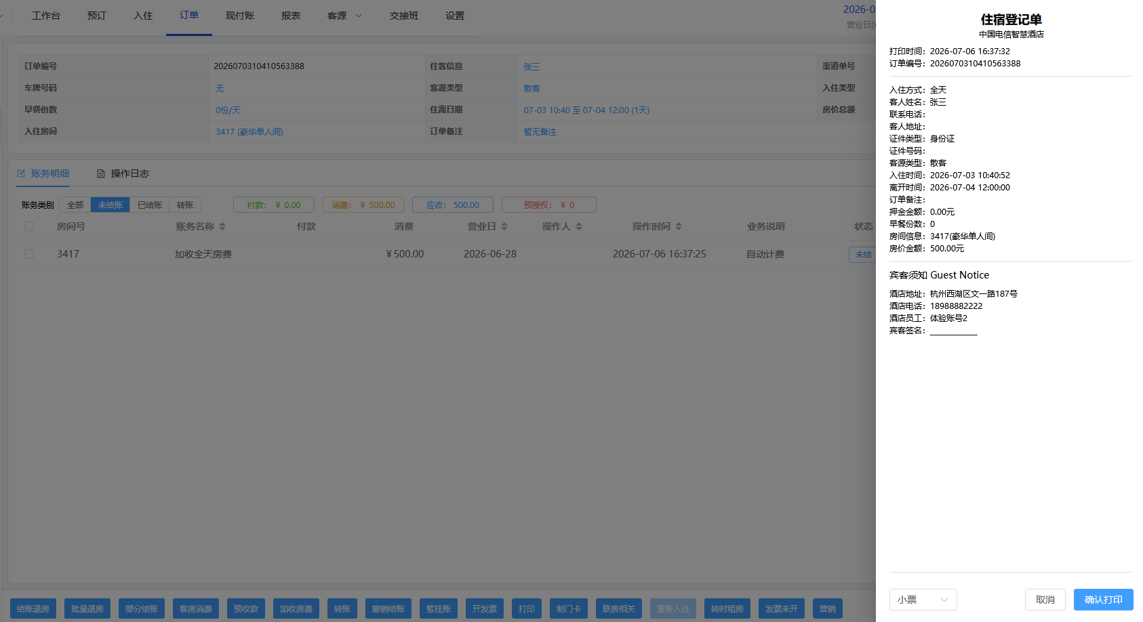Click the sort icon beside 账务名称
This screenshot has width=1143, height=622.
point(222,226)
